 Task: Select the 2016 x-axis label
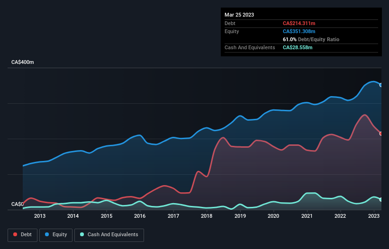click(x=140, y=216)
